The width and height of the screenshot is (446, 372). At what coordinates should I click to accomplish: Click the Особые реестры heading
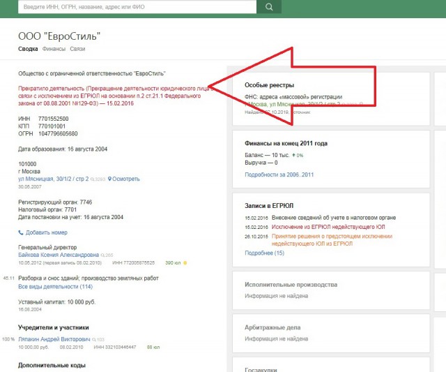pos(270,85)
